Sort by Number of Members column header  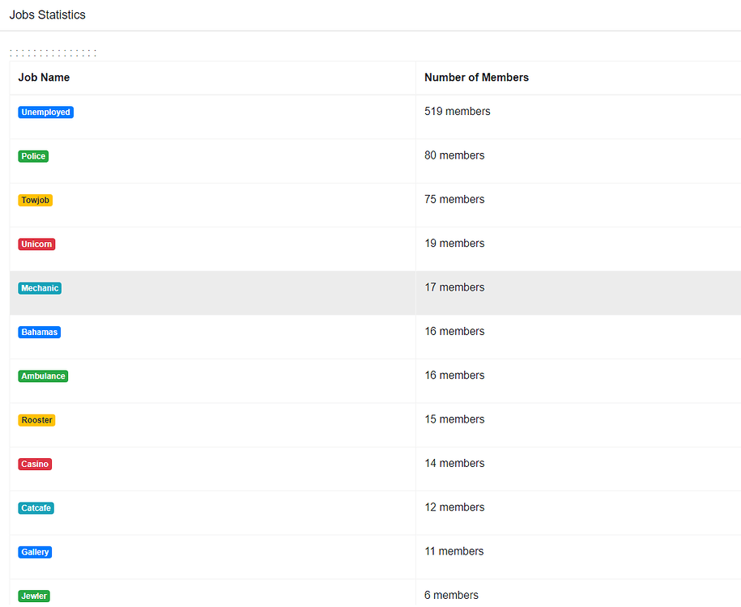(476, 77)
